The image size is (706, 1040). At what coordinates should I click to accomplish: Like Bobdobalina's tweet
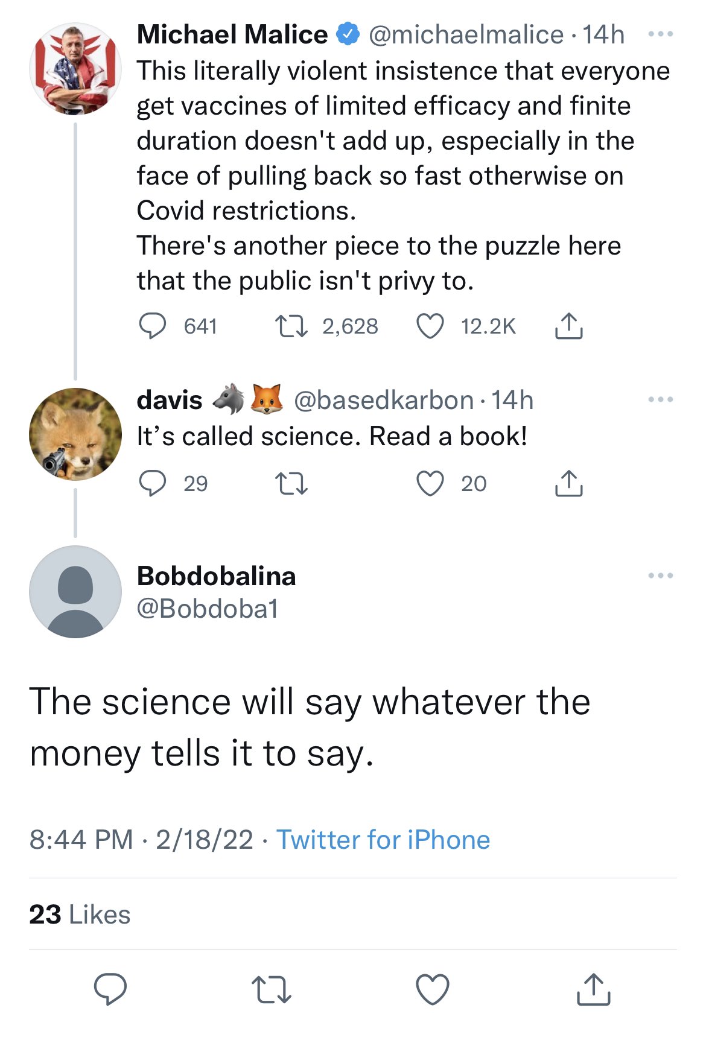[x=433, y=989]
